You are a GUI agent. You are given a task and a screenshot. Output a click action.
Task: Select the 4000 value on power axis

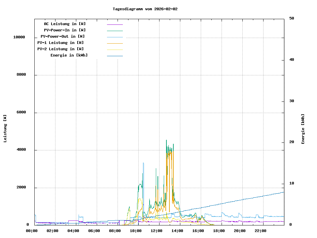click(21, 150)
